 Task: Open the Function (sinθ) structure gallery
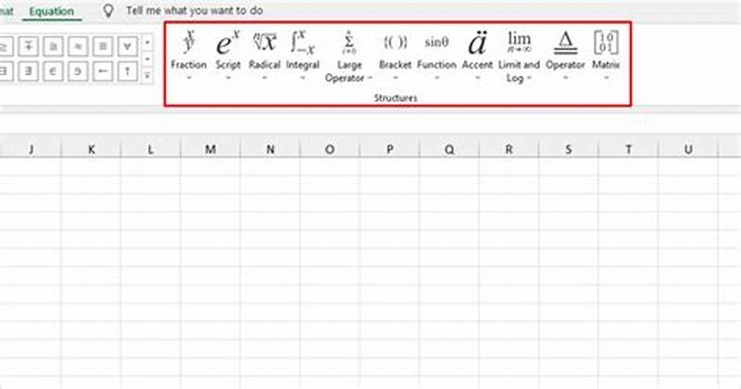click(x=436, y=55)
